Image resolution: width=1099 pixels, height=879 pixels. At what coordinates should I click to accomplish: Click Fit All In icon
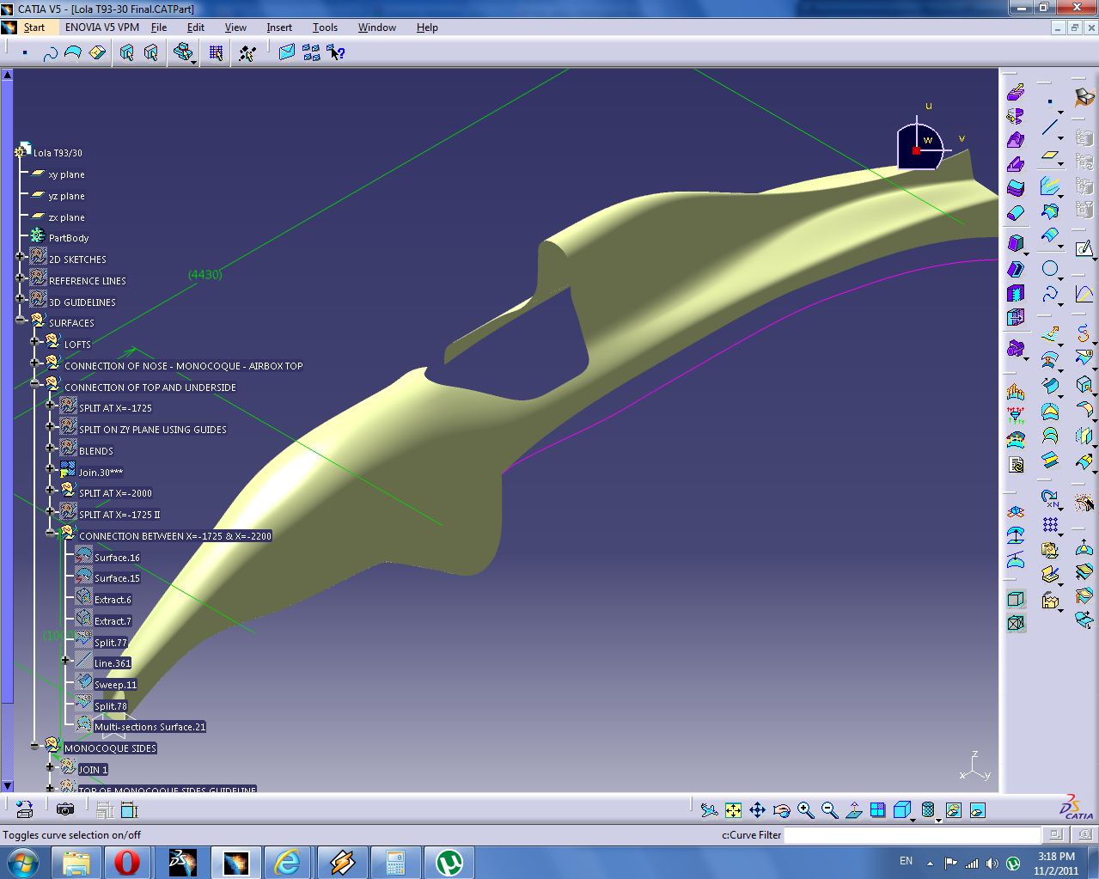(x=733, y=809)
